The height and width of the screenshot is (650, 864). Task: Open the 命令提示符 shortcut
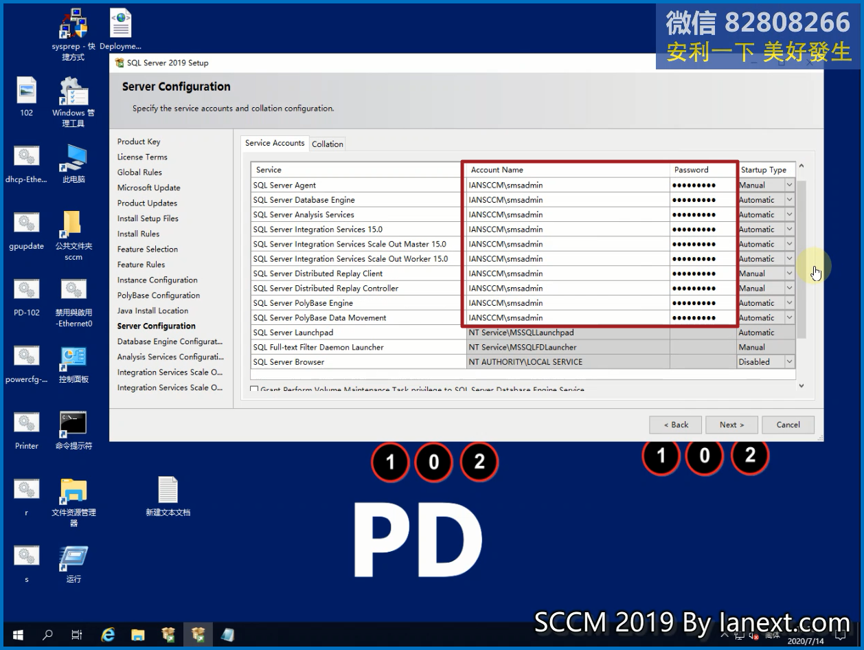point(73,430)
